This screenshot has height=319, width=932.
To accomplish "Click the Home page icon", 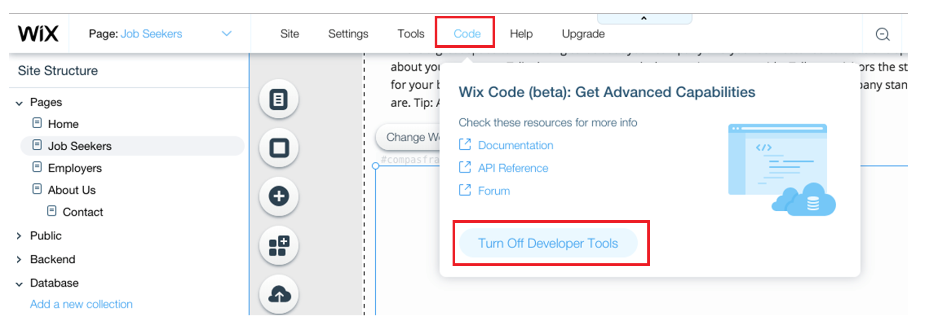I will (37, 123).
